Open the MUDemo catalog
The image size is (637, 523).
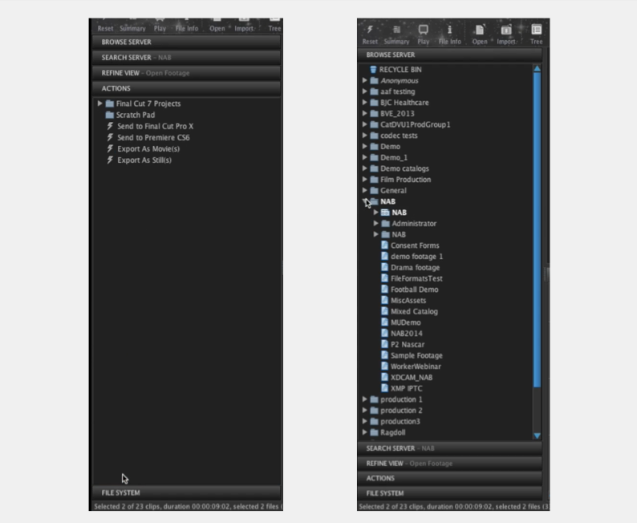click(x=401, y=322)
